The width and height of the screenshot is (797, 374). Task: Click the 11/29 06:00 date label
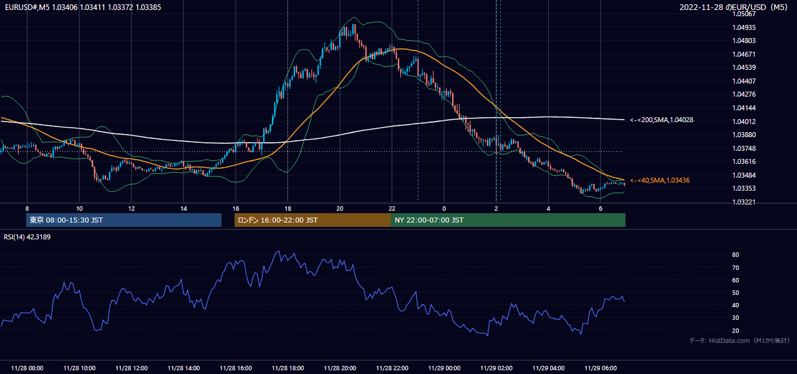pyautogui.click(x=601, y=368)
